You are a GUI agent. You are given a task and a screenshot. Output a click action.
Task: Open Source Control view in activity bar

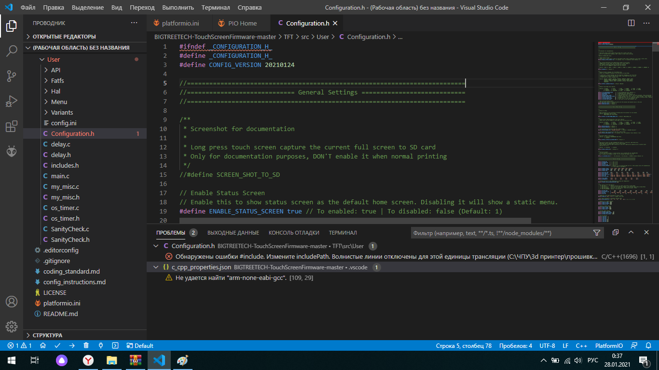pos(12,76)
